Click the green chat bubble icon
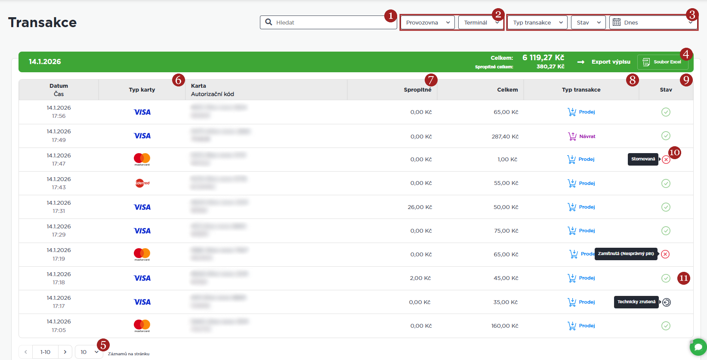The image size is (707, 360). 698,347
